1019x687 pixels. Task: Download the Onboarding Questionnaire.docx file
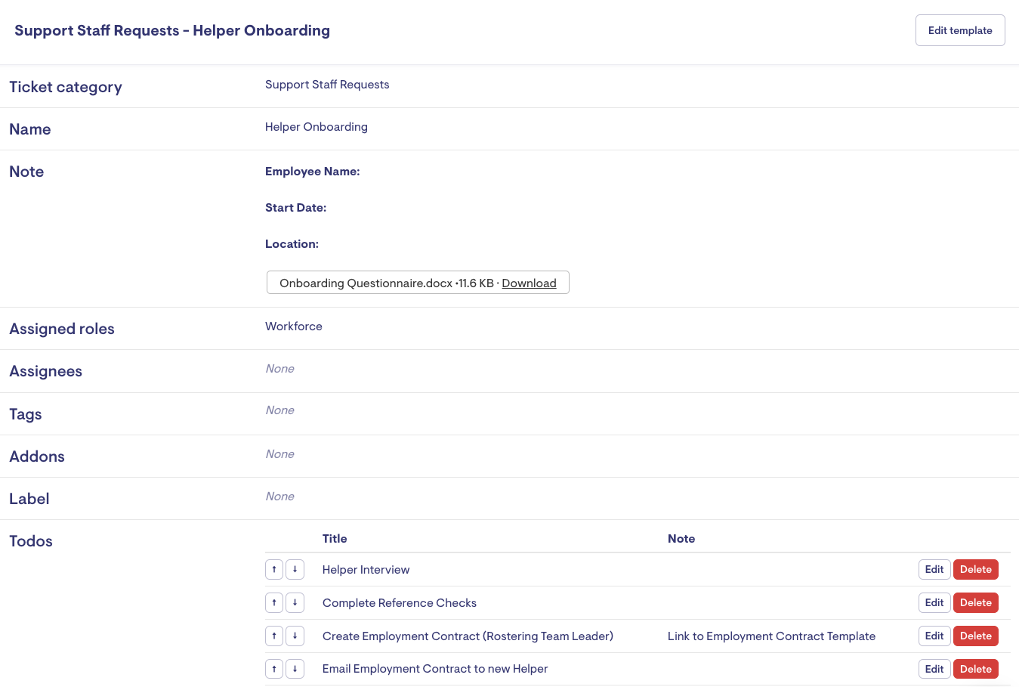(x=529, y=283)
